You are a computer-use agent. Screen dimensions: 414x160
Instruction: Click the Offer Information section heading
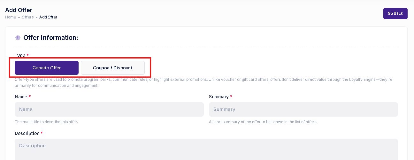pyautogui.click(x=51, y=38)
